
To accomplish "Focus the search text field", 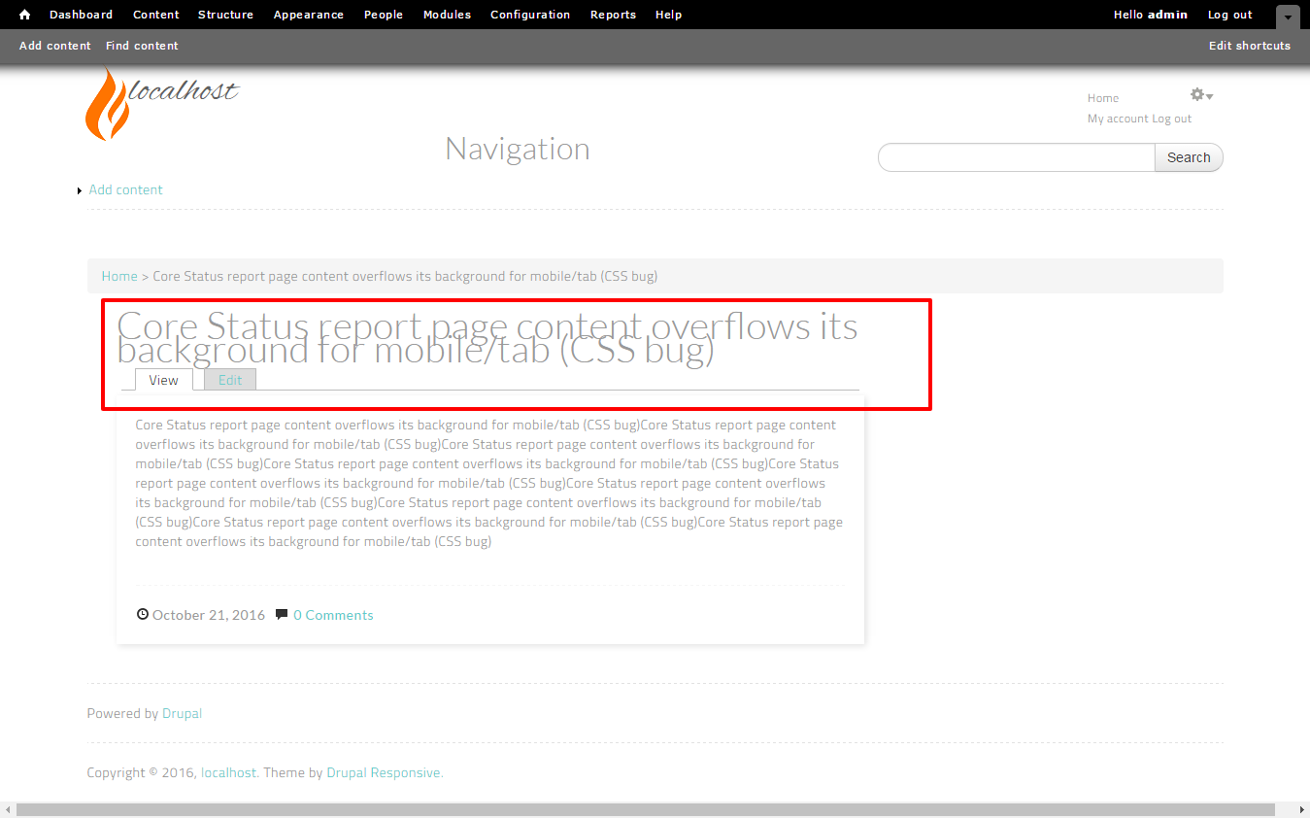I will click(x=1017, y=157).
